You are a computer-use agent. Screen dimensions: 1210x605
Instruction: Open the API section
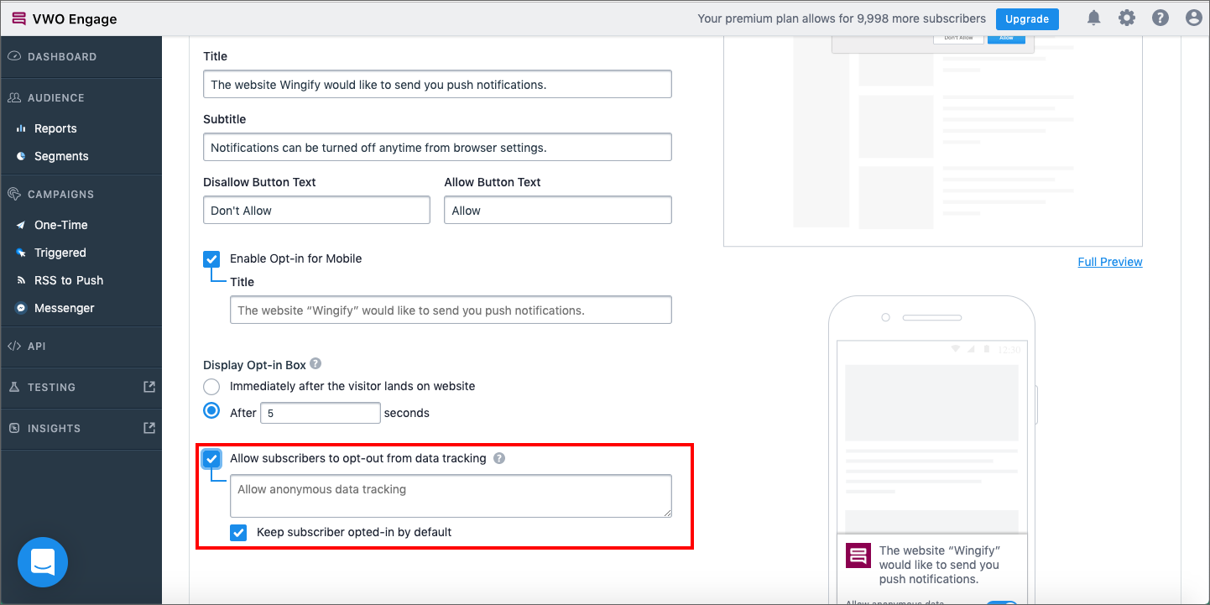[37, 346]
